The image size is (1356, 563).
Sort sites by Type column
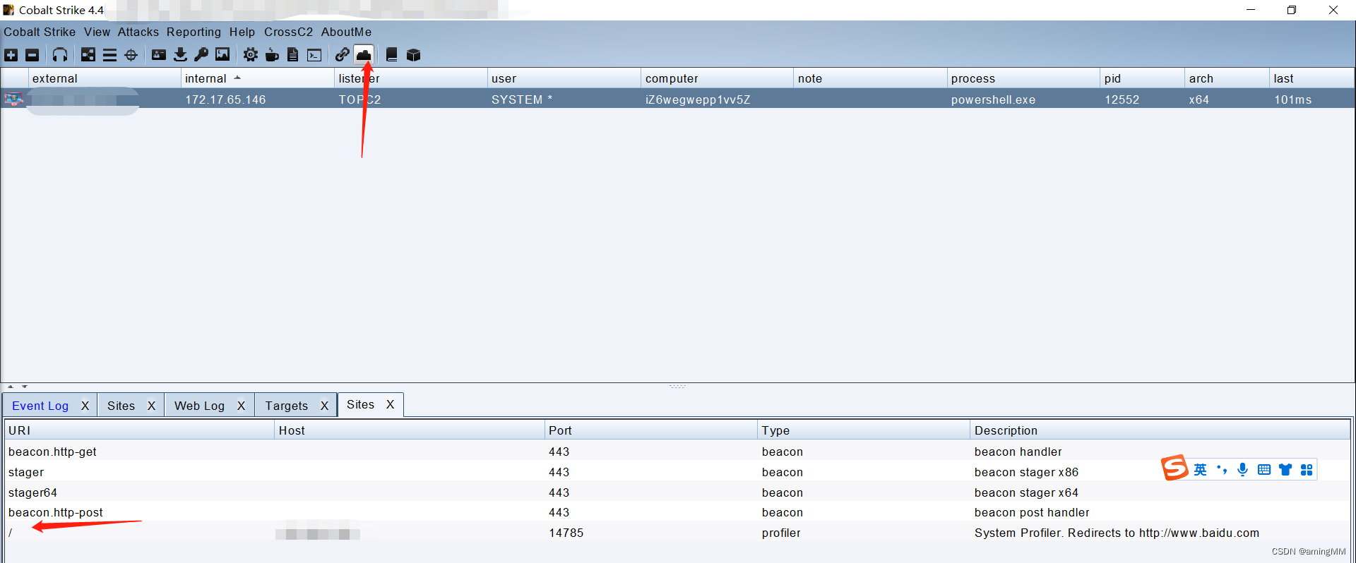863,430
